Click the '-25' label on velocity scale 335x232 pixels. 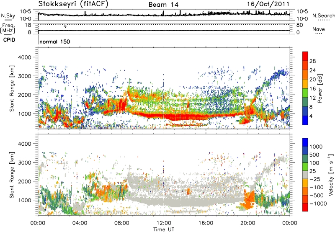pos(314,179)
